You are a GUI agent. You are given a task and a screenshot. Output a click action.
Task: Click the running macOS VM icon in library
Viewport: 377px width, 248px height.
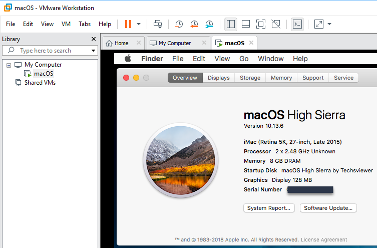click(x=28, y=74)
